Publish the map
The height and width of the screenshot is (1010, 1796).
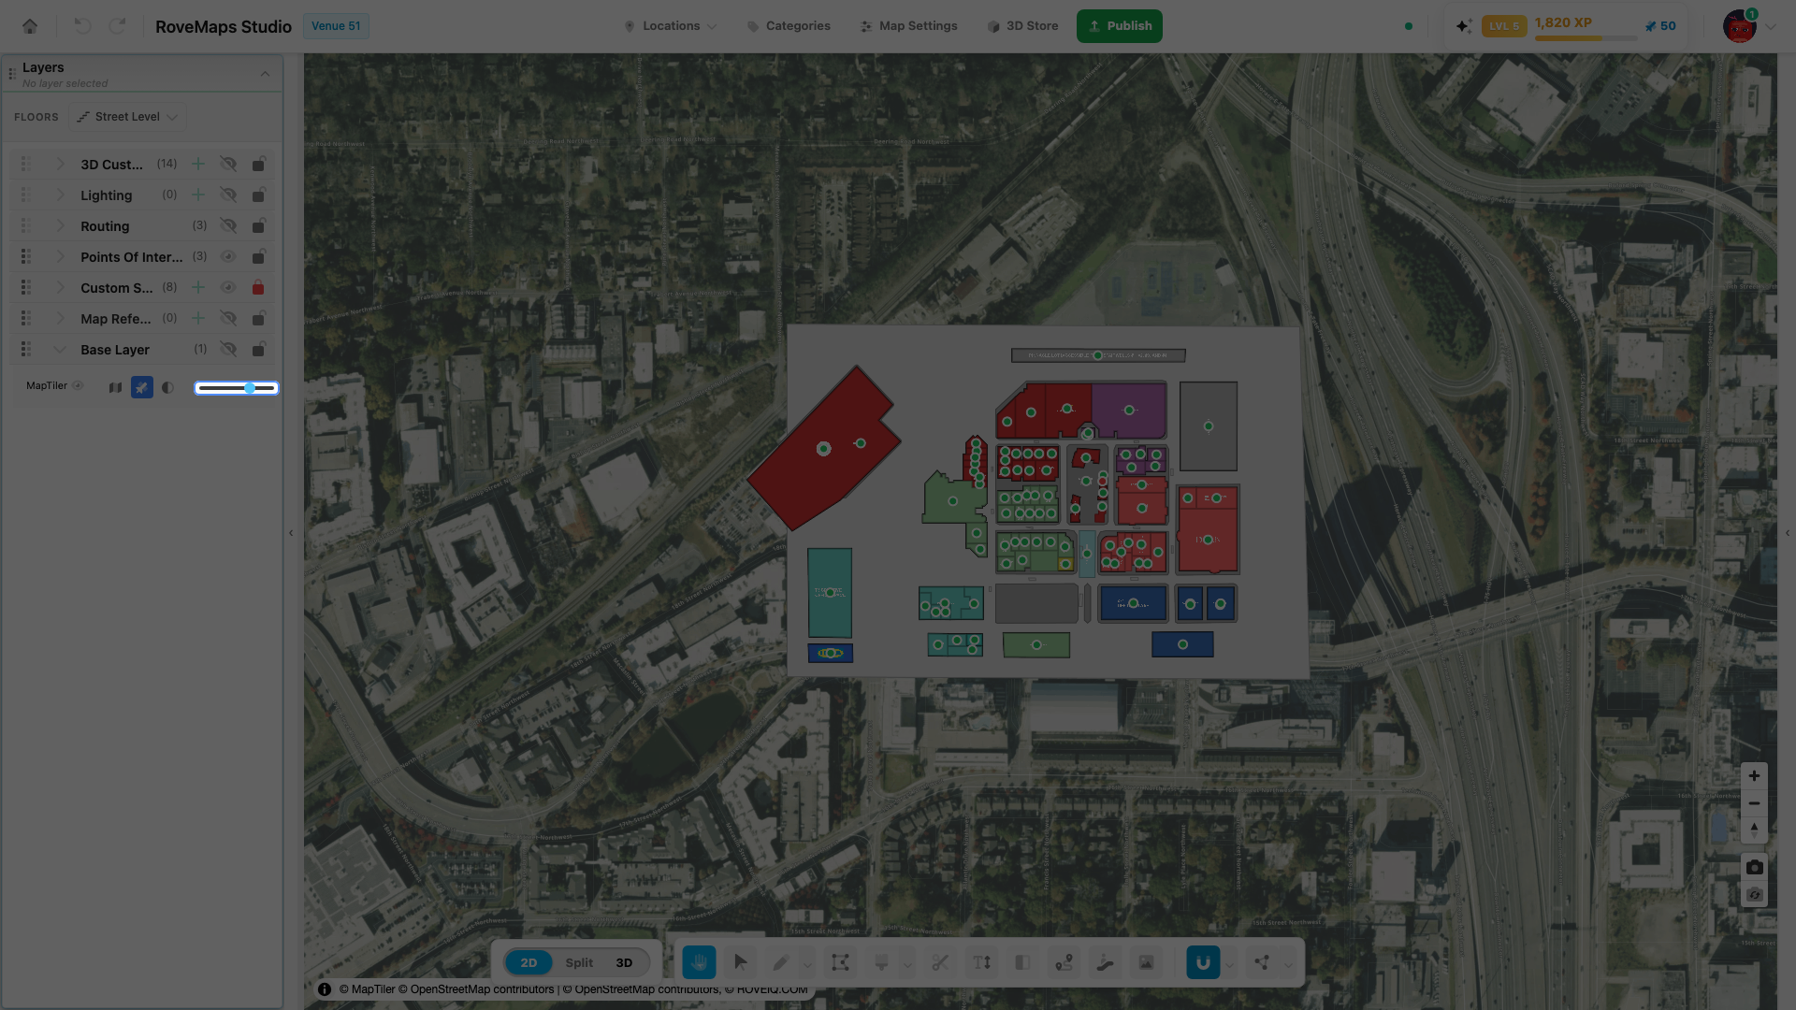click(x=1119, y=26)
